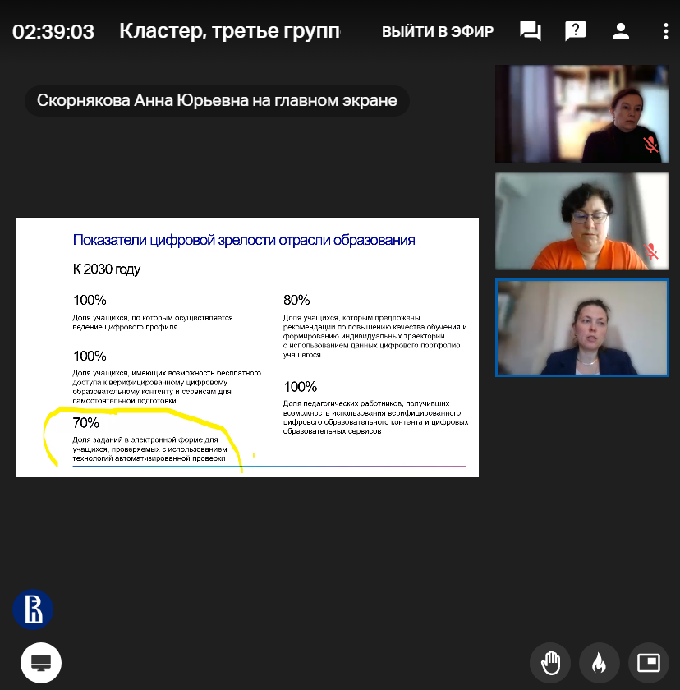Toggle picture-in-picture layout button
The width and height of the screenshot is (680, 690).
[x=648, y=662]
